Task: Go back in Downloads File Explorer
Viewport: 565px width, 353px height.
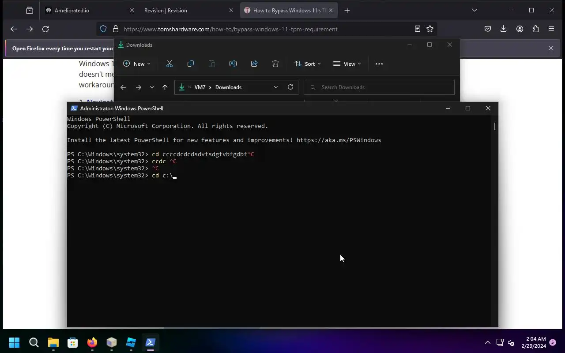Action: (x=123, y=87)
